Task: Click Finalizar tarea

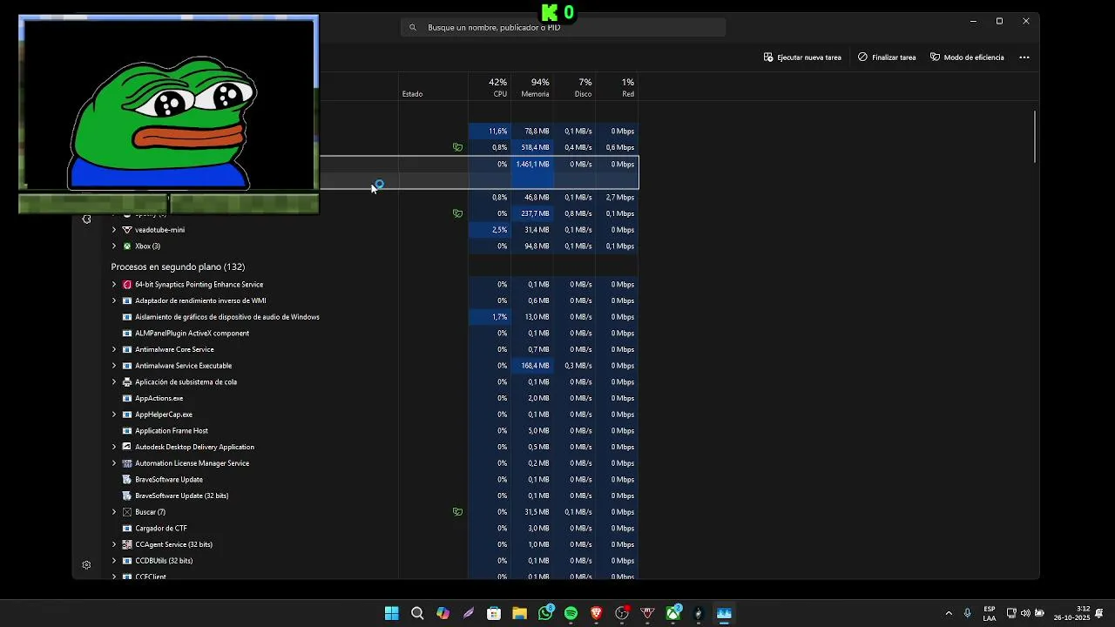Action: click(887, 57)
